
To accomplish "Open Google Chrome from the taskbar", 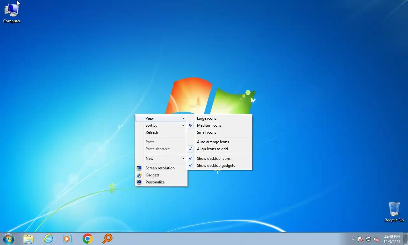I will (87, 239).
